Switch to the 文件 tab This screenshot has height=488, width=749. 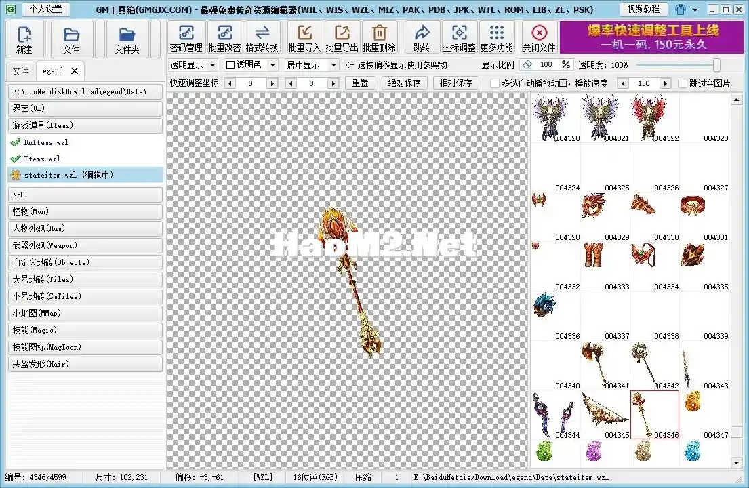click(x=20, y=71)
